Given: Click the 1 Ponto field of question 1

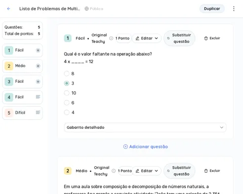Looking at the screenshot, I should [123, 38].
